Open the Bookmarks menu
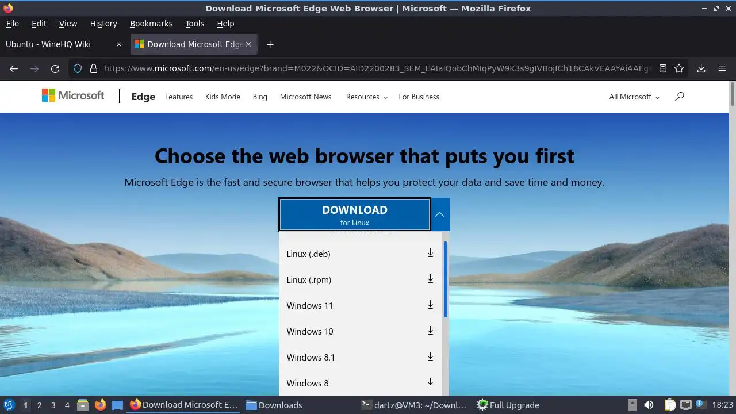This screenshot has height=414, width=736. pos(151,24)
